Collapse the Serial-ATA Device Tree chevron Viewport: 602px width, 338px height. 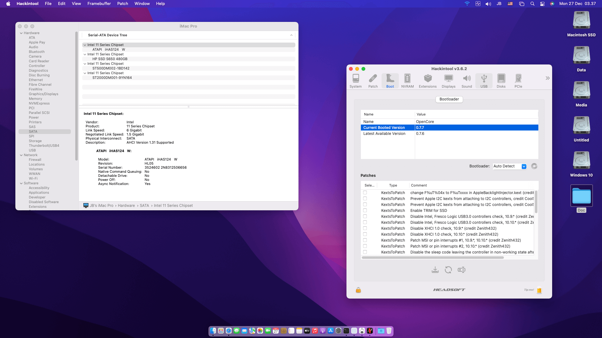[x=291, y=35]
